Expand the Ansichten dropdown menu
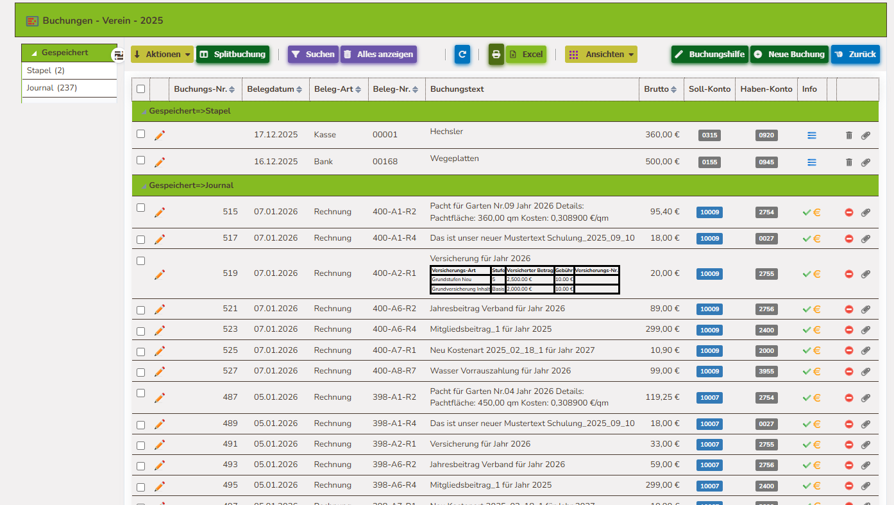Screen dimensions: 894x505 click(x=601, y=55)
